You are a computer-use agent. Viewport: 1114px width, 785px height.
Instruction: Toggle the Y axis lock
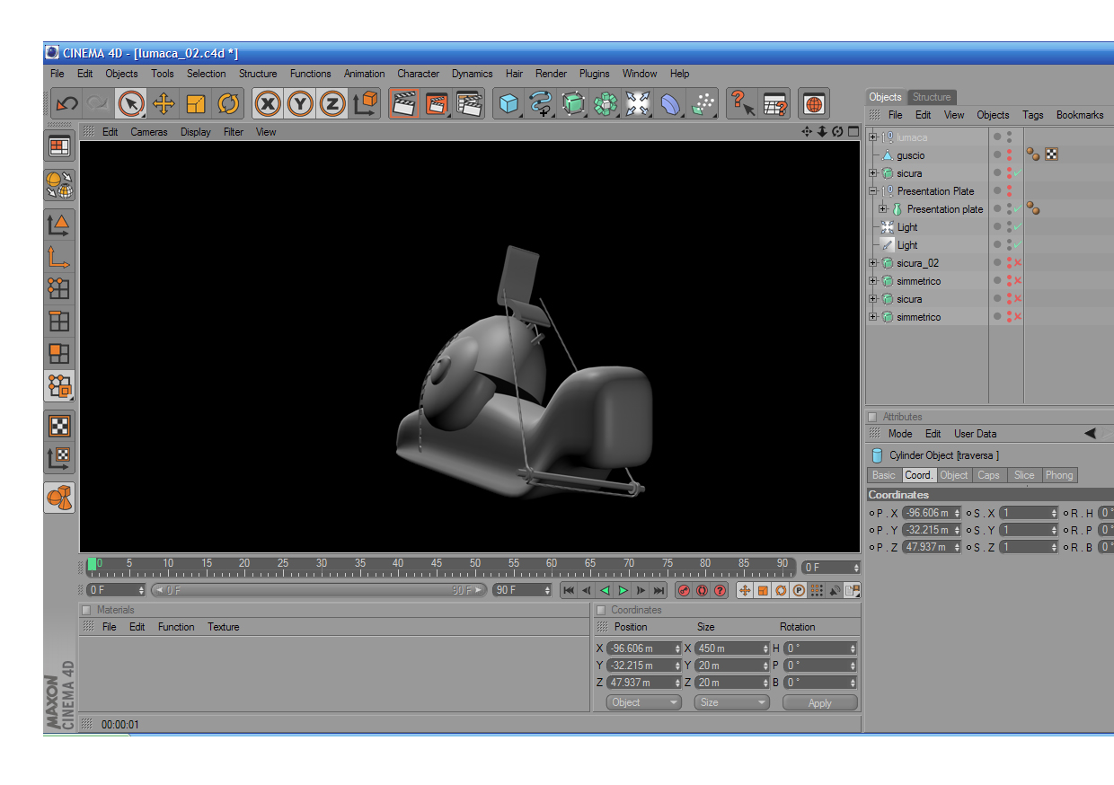tap(299, 104)
